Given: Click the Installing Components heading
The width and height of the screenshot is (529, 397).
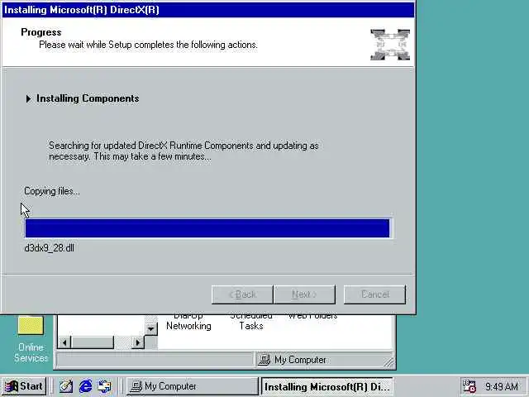Looking at the screenshot, I should pyautogui.click(x=88, y=98).
